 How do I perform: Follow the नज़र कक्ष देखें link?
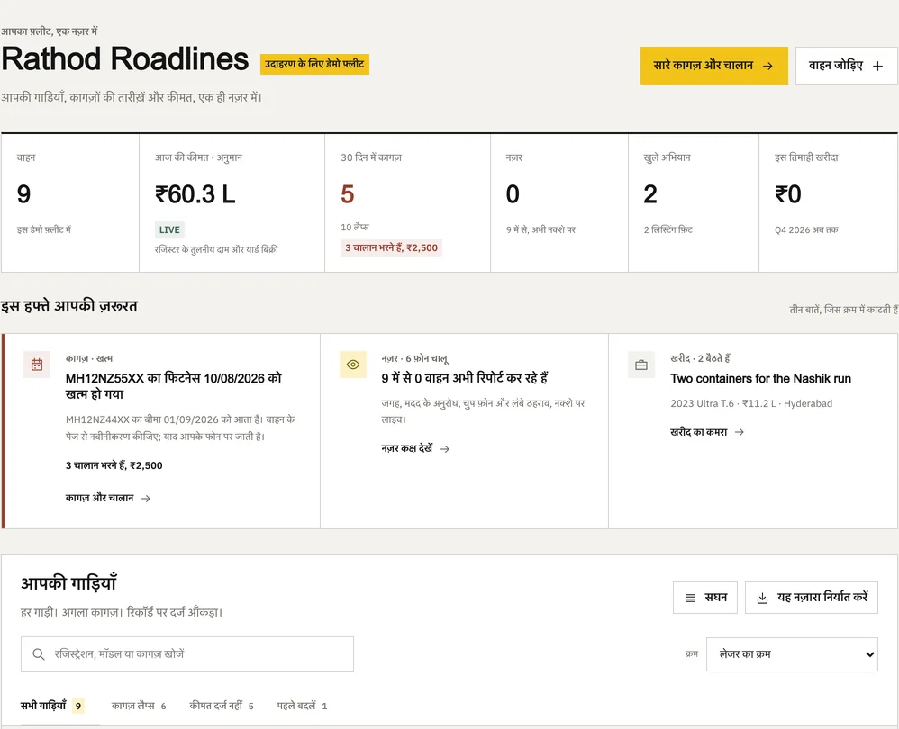[x=415, y=448]
